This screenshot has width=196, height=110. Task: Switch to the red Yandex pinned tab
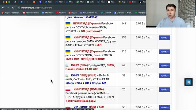coord(34,2)
